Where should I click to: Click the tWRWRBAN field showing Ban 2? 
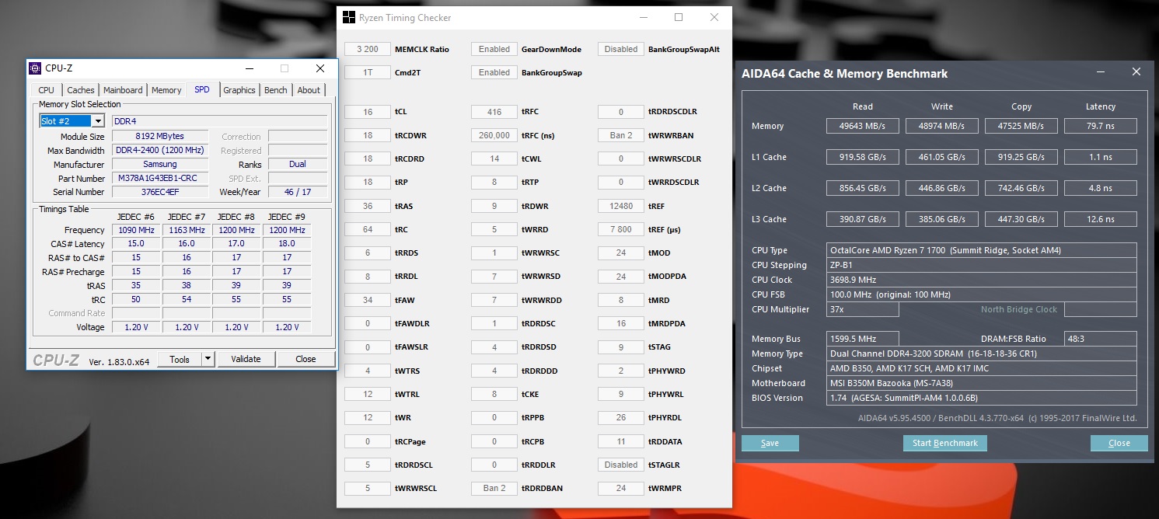click(x=621, y=135)
